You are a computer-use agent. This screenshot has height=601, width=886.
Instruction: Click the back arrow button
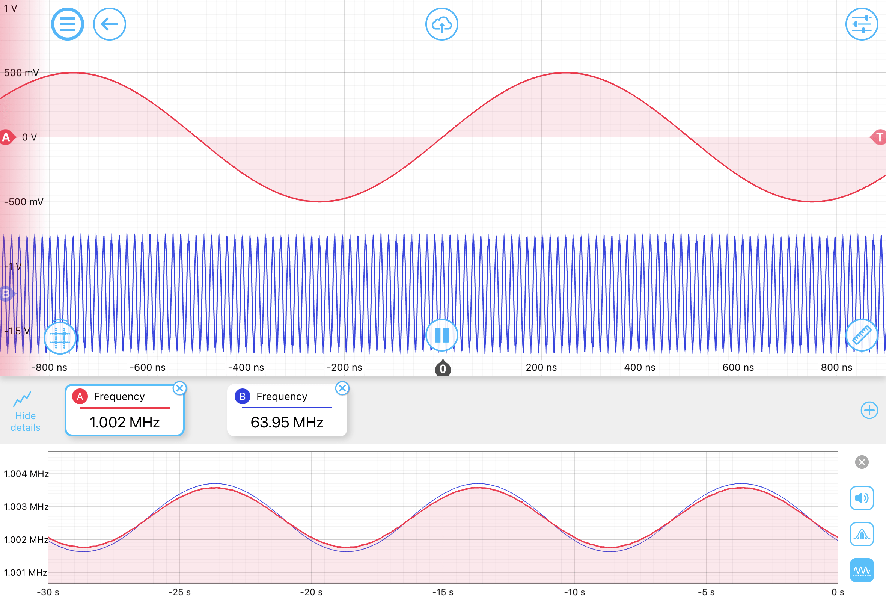point(109,24)
